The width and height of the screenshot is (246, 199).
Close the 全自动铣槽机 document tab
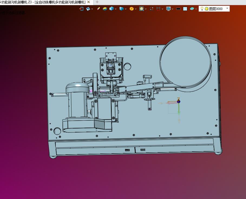(x=88, y=2)
